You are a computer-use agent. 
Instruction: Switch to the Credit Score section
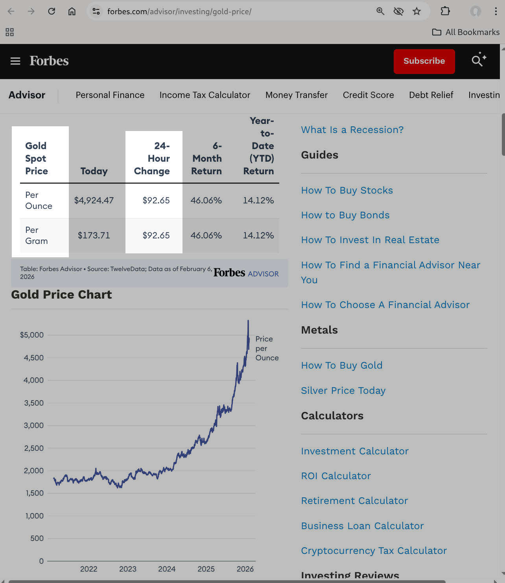tap(368, 95)
